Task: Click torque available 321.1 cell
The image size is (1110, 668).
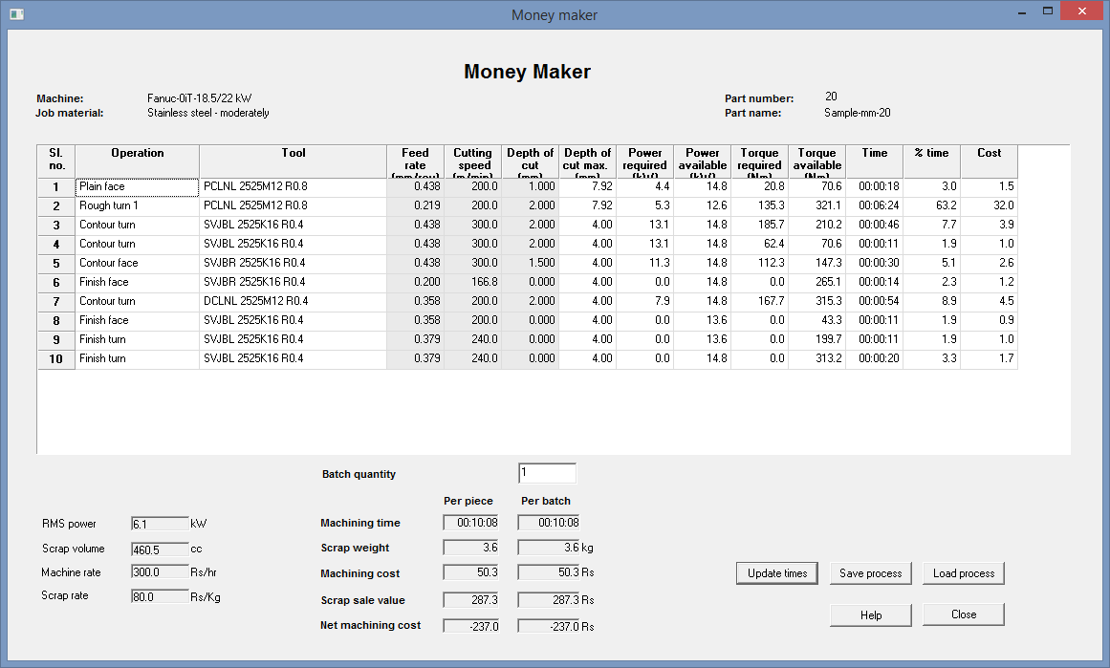Action: coord(816,205)
